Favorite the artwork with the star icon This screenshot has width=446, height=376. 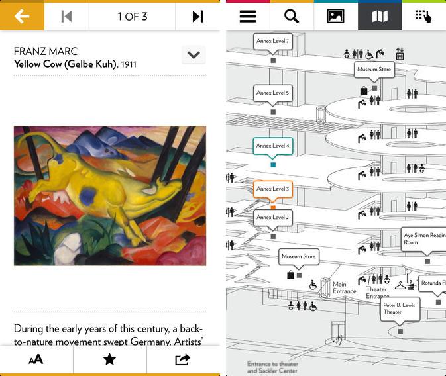109,359
